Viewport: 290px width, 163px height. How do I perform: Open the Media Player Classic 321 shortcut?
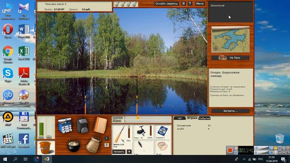coord(8,141)
